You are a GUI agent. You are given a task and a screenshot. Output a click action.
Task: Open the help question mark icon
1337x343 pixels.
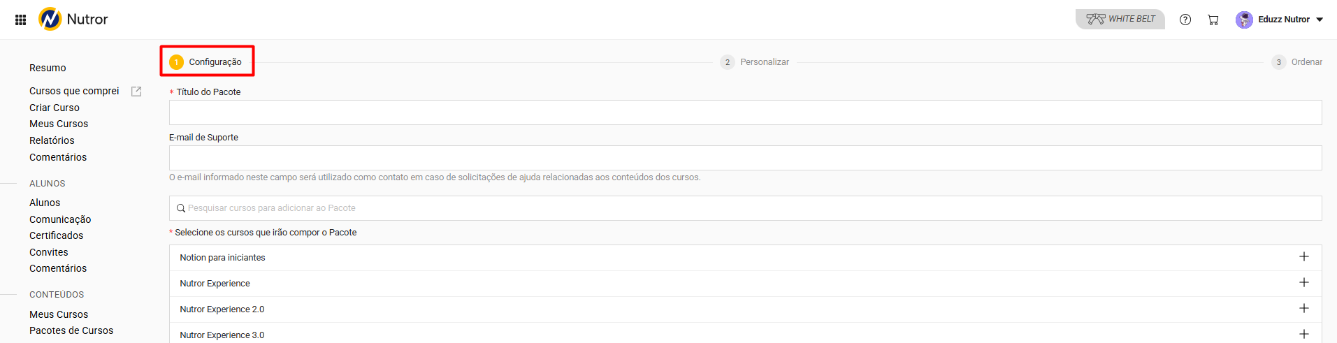coord(1185,20)
